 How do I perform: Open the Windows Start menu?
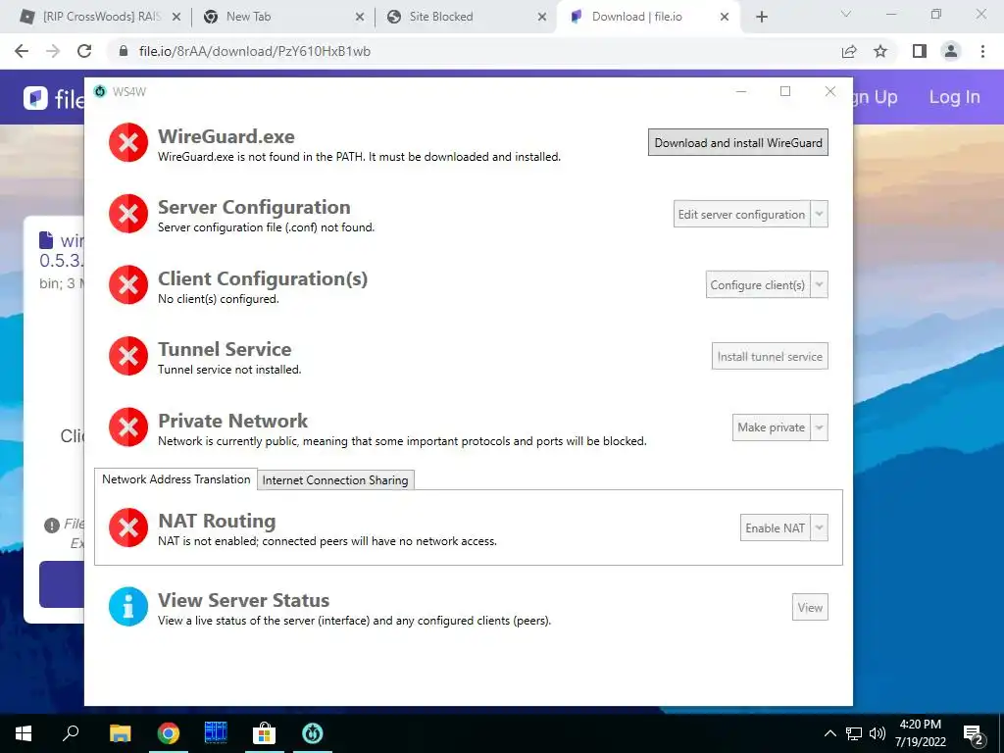[x=24, y=733]
